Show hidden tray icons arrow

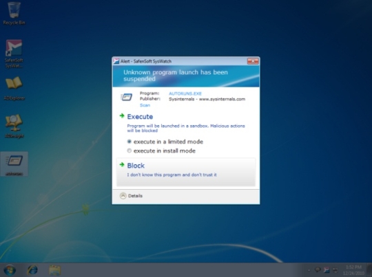click(309, 270)
